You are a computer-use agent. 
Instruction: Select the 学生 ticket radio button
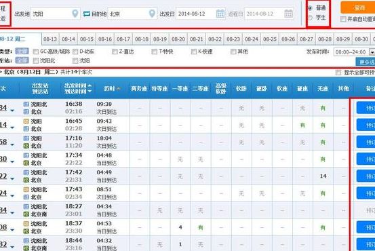coord(311,18)
